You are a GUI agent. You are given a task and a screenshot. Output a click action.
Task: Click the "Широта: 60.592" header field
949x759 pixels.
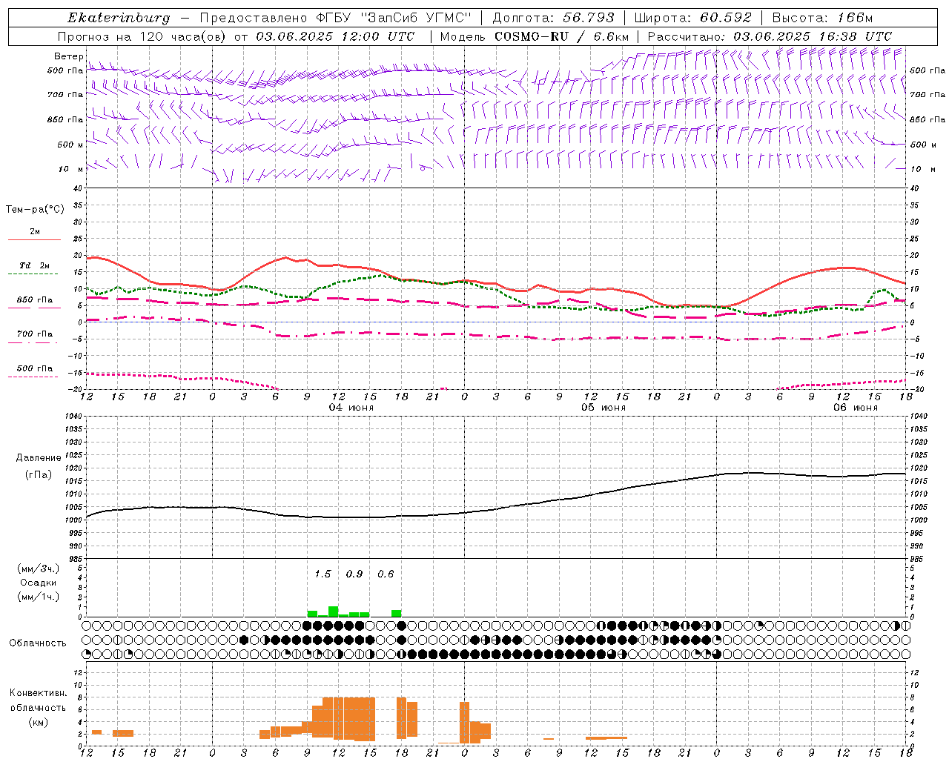693,18
